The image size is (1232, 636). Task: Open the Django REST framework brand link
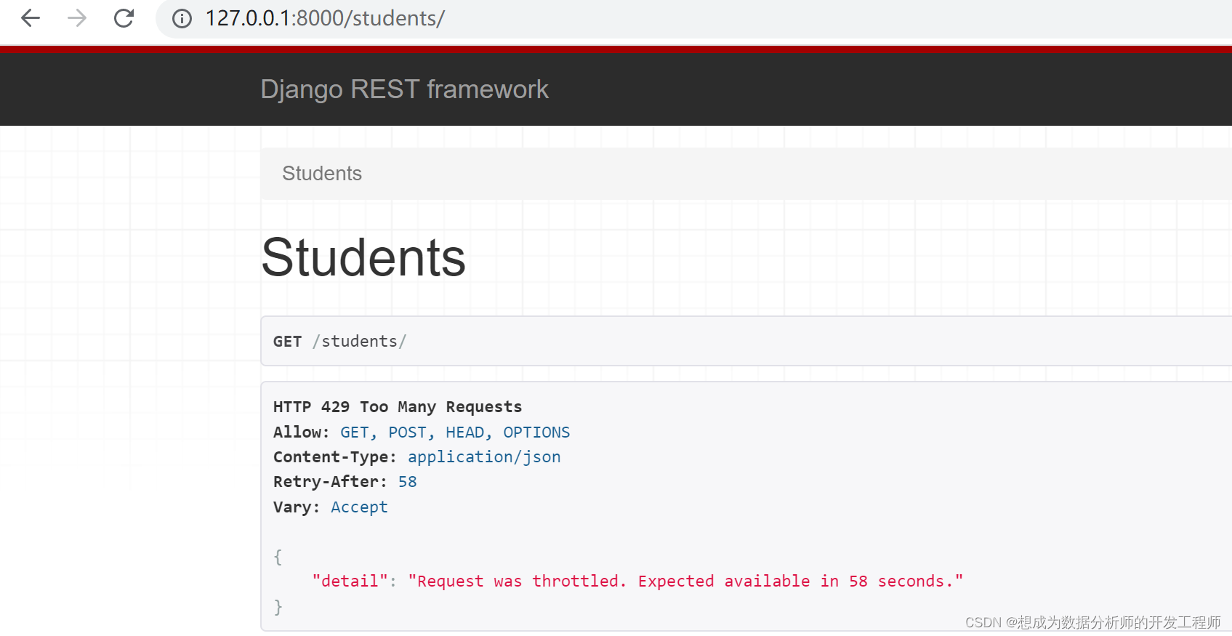coord(404,89)
